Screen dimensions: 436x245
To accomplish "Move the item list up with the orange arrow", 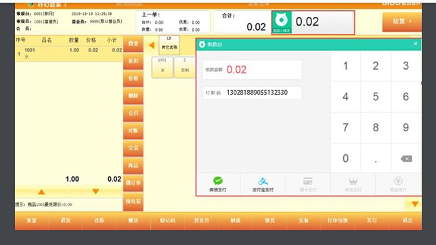I will (41, 192).
